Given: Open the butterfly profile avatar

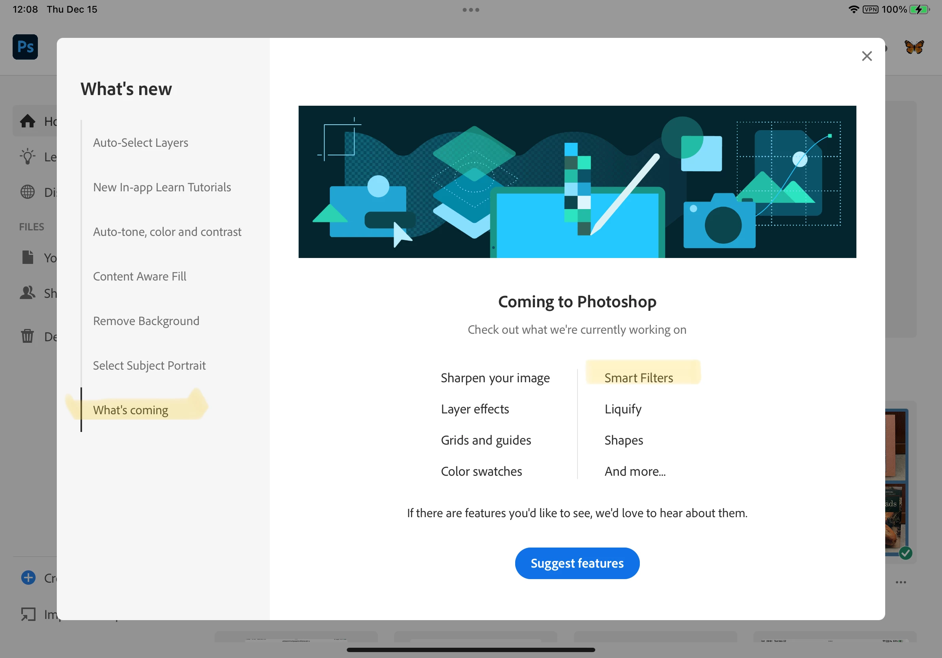Looking at the screenshot, I should (914, 47).
